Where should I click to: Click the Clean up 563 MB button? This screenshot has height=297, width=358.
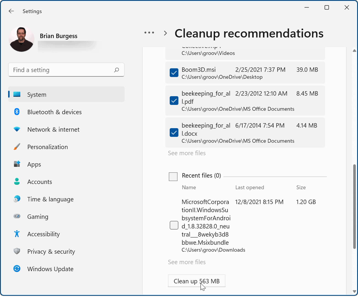197,281
